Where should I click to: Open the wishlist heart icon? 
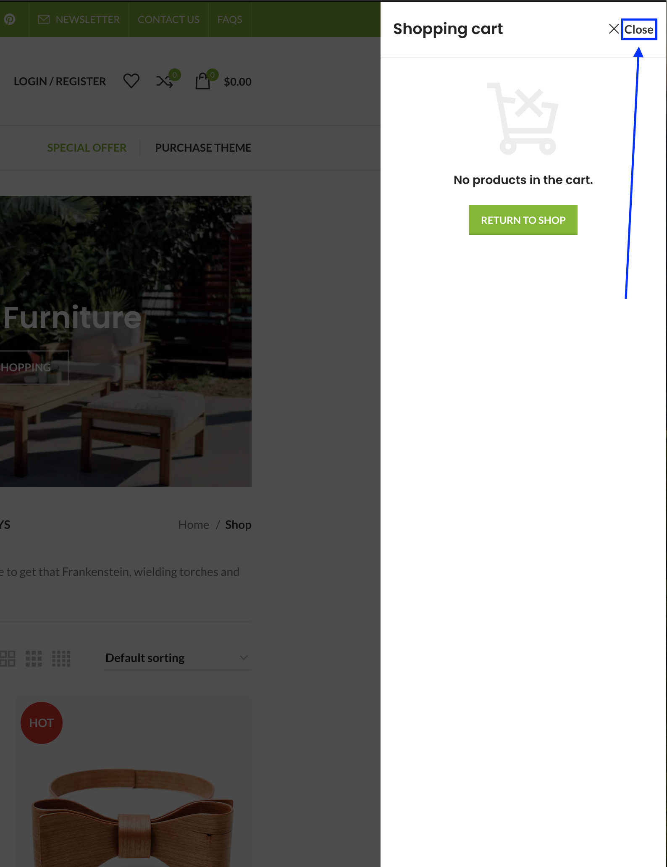[131, 81]
